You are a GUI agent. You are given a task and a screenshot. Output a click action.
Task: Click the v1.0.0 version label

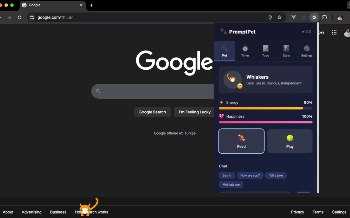pos(307,32)
